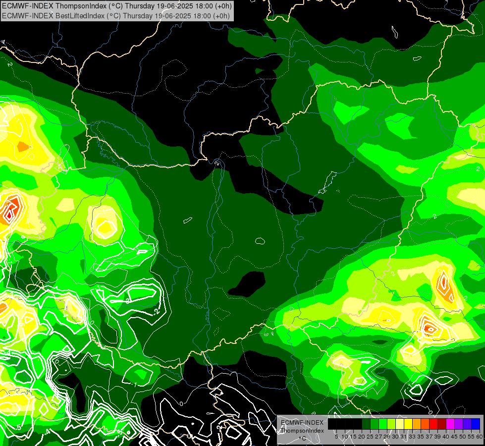Click the BestLiftedIndex title line at top
485x446 pixels.
(115, 16)
